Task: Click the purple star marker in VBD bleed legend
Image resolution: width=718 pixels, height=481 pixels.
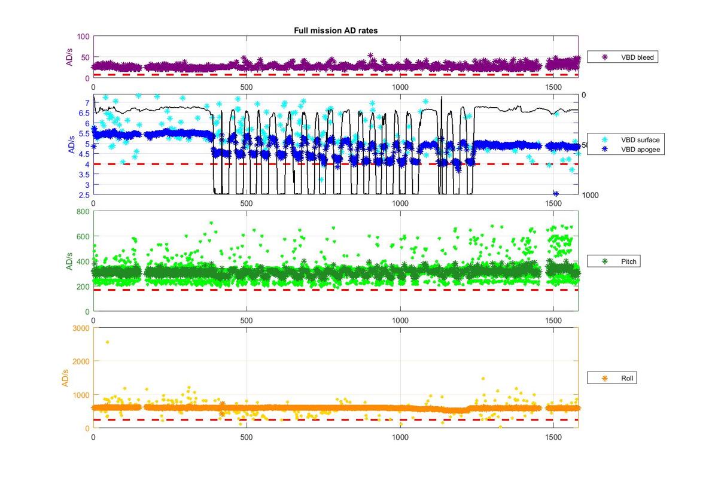Action: [x=604, y=57]
